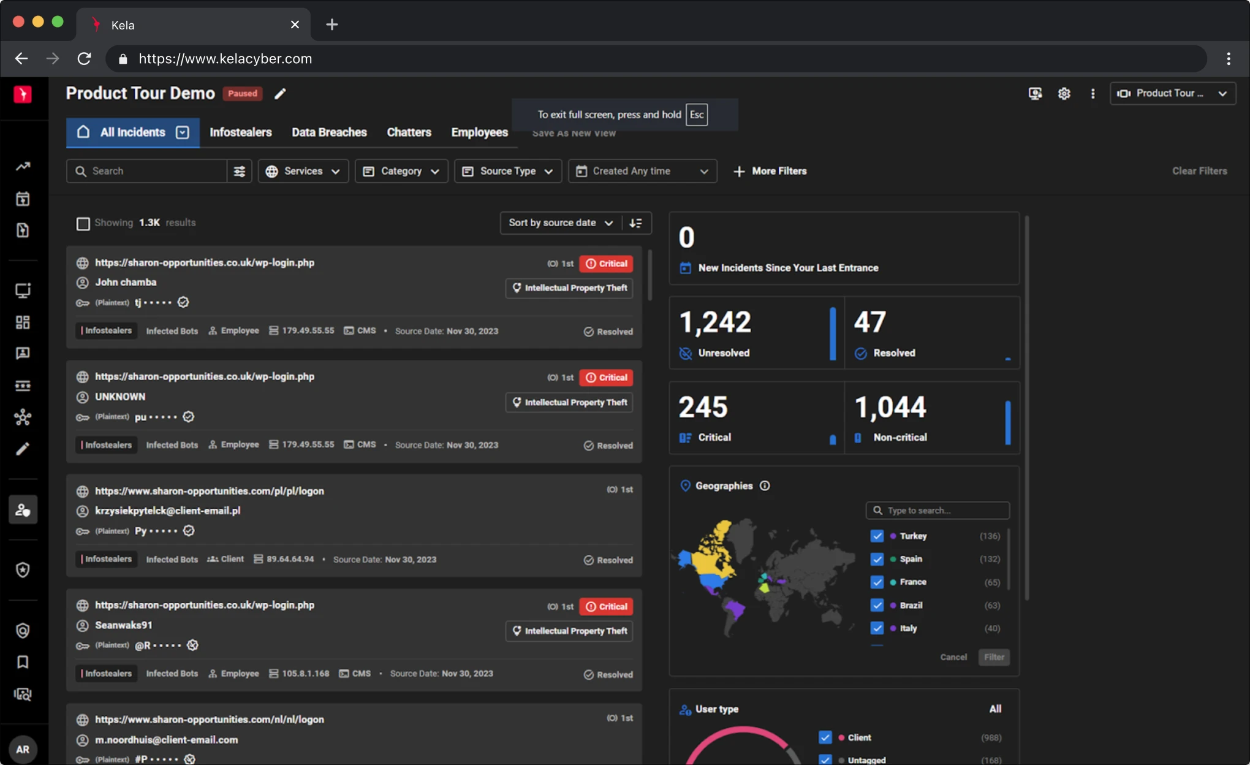Switch to the Chatters tab

pyautogui.click(x=409, y=132)
